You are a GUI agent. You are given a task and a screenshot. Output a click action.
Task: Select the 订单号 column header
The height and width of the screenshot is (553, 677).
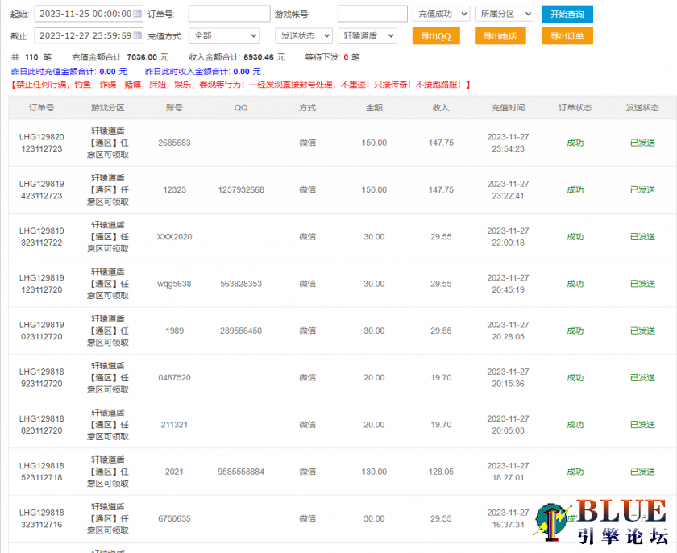click(41, 108)
